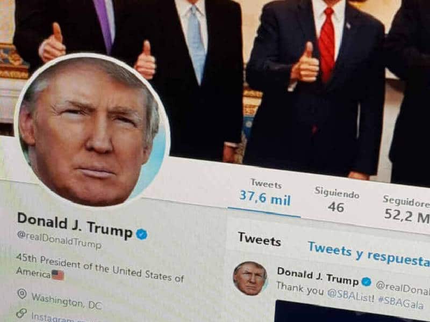The image size is (430, 322).
Task: Click the @realDonaldTrump handle under profile name
Action: [x=59, y=240]
